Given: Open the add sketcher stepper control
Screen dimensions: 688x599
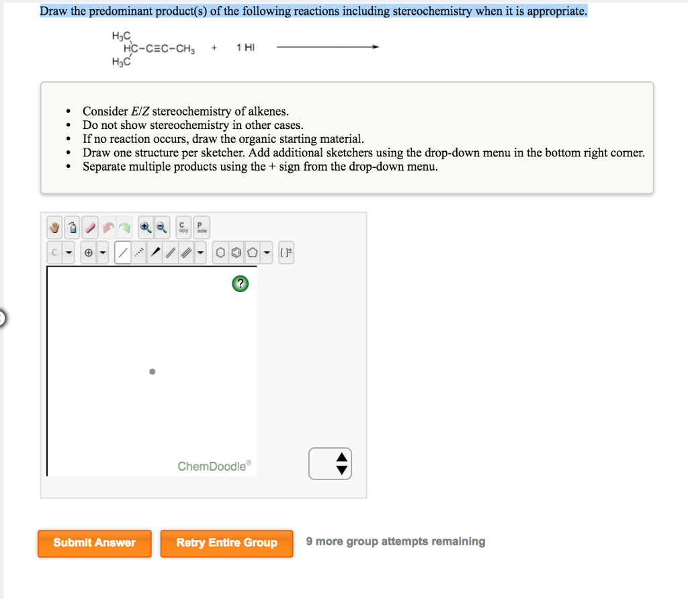Looking at the screenshot, I should point(330,463).
